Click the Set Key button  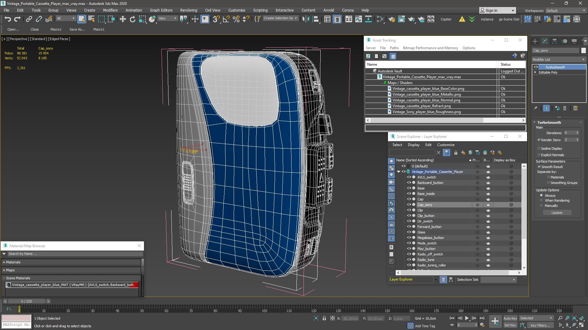point(510,325)
